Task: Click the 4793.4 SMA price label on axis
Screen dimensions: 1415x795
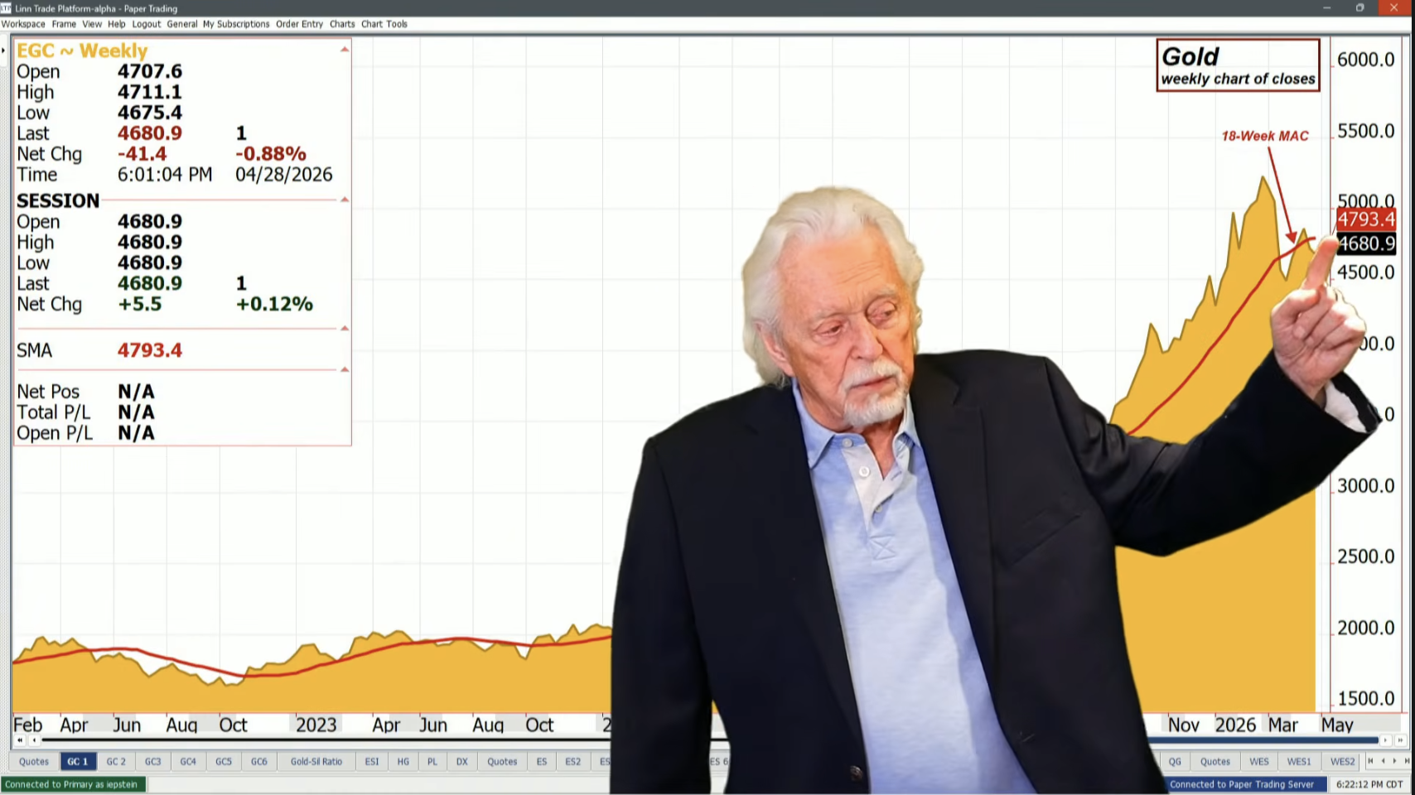Action: (x=1365, y=219)
